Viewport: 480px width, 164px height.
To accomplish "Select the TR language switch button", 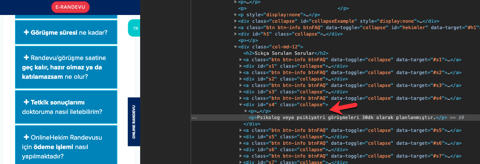I will pos(135,28).
